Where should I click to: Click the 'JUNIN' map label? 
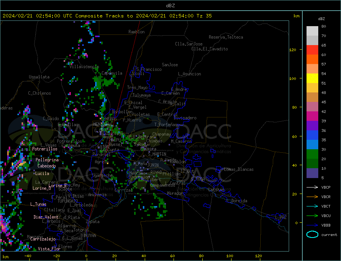[x=153, y=165]
